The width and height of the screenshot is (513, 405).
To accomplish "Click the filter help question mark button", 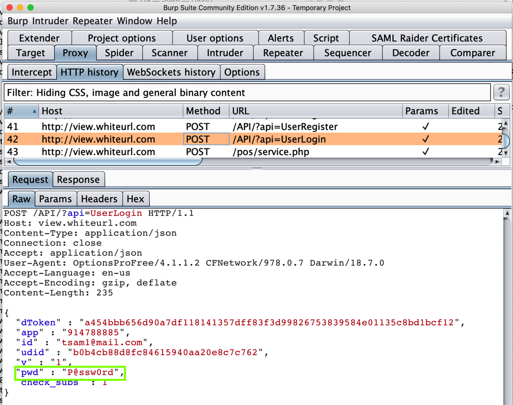I will (501, 93).
